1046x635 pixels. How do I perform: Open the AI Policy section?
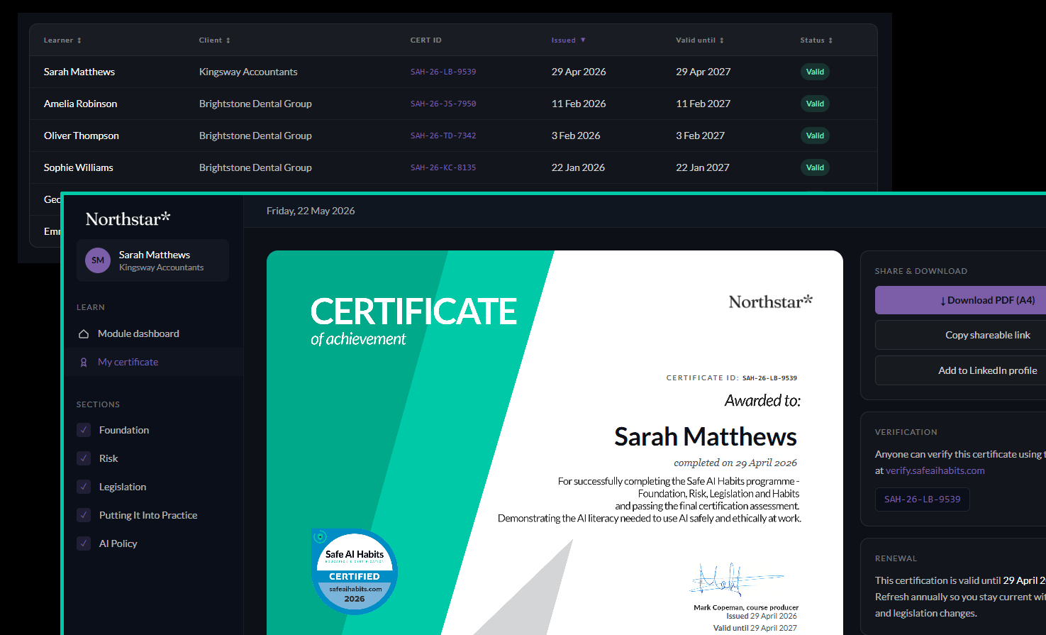pos(118,543)
